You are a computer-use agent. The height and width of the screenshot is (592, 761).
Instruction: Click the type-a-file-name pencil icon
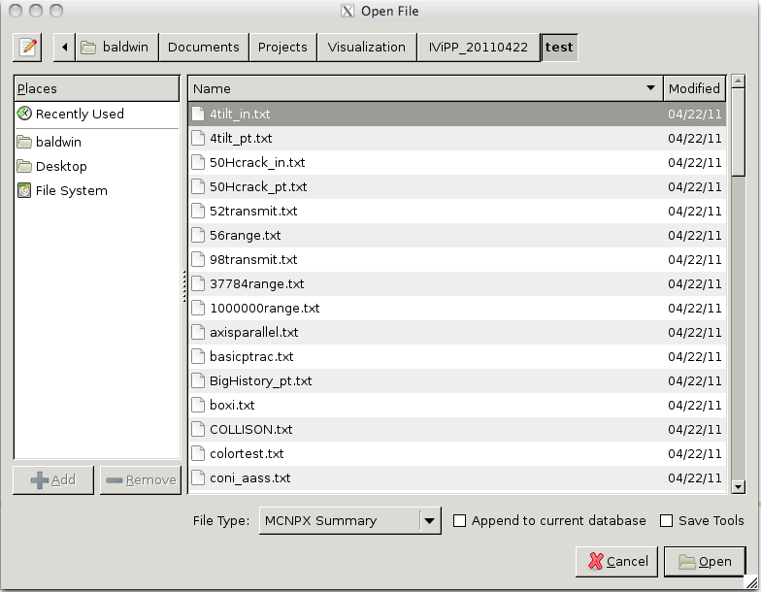pos(27,47)
